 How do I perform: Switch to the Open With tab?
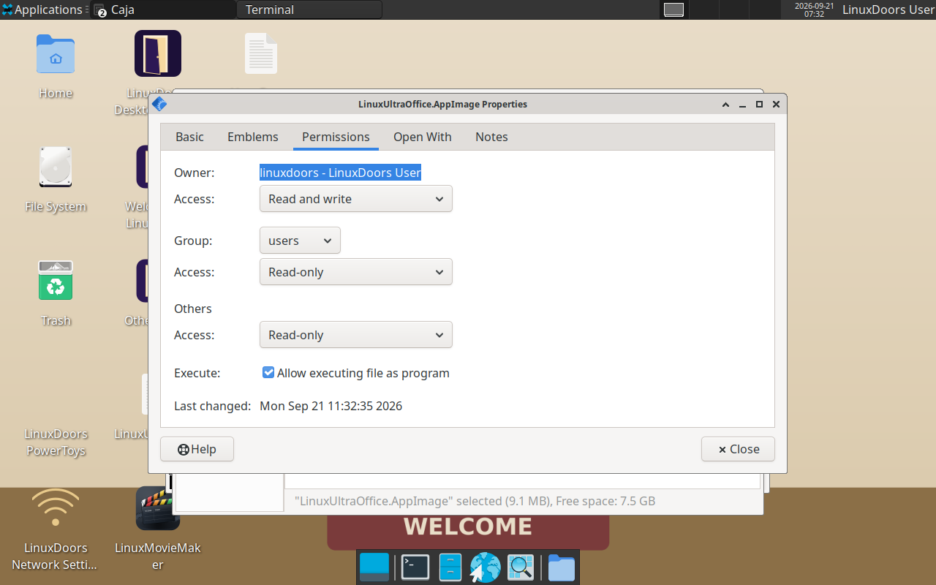point(423,137)
